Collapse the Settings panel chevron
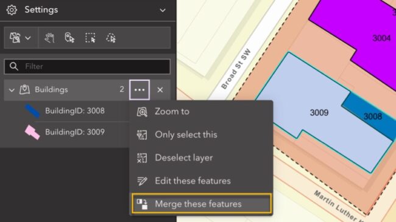 point(163,10)
